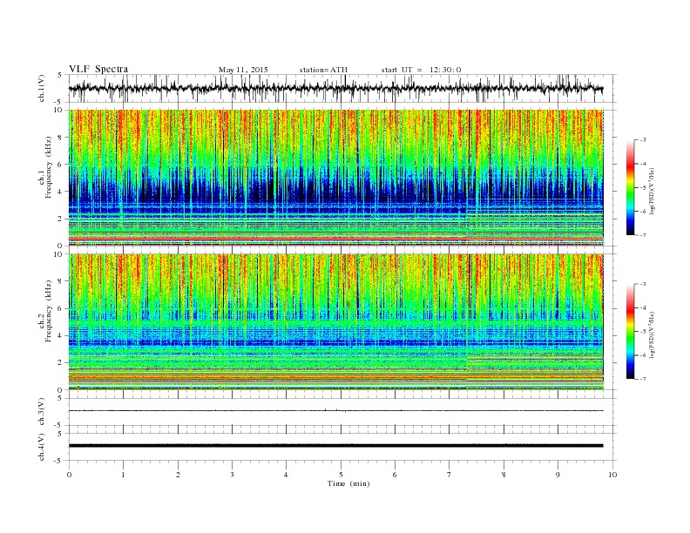
Task: Click the "-3" label on ch.2 color scale
Action: pyautogui.click(x=643, y=284)
